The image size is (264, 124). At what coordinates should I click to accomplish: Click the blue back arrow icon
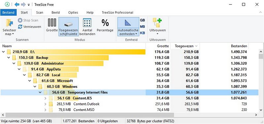tap(17, 5)
